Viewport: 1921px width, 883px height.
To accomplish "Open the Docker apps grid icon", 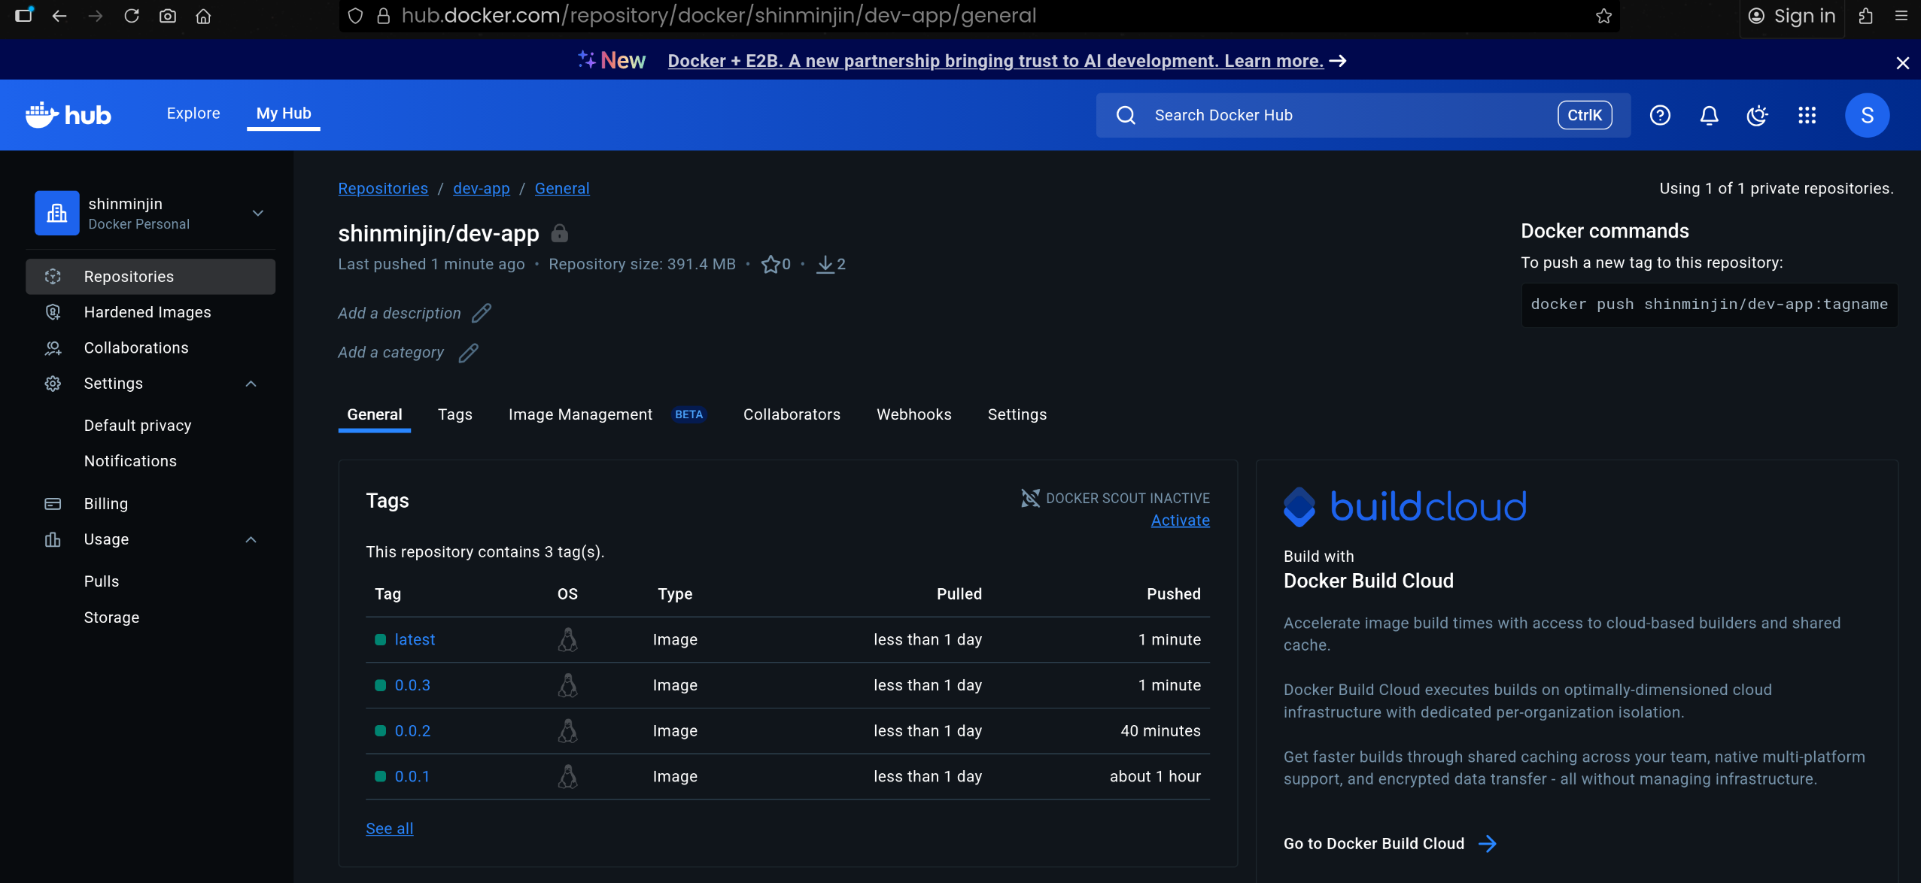I will click(x=1807, y=115).
